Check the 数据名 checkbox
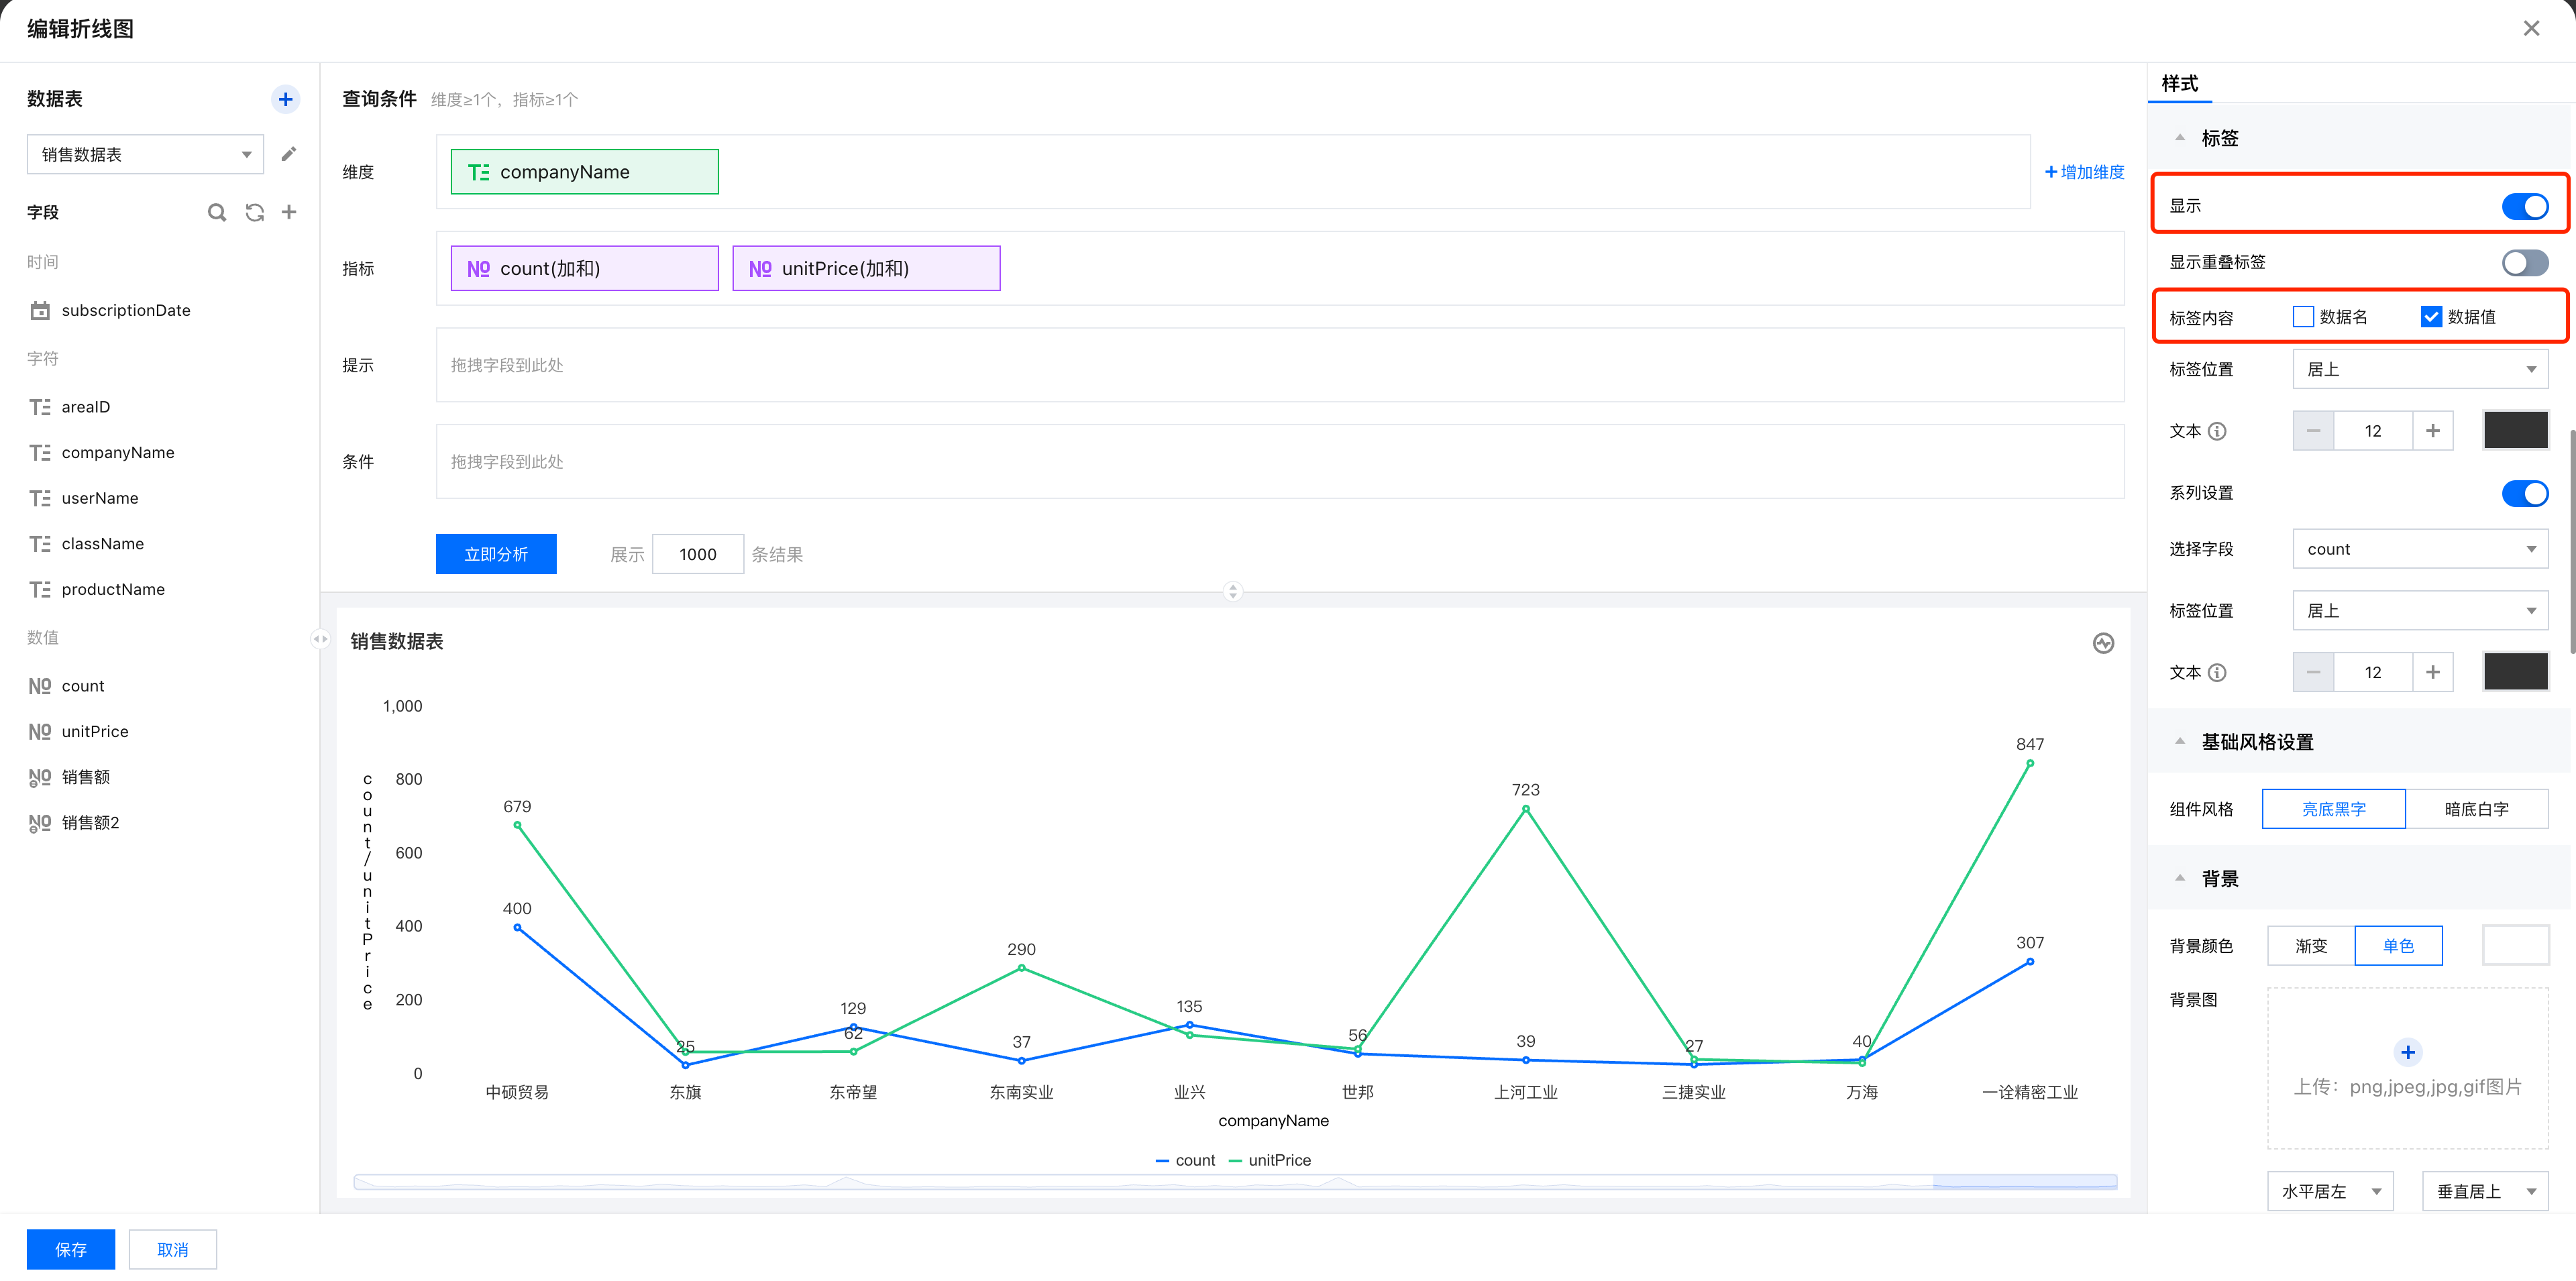Viewport: 2576px width, 1281px height. pos(2303,317)
